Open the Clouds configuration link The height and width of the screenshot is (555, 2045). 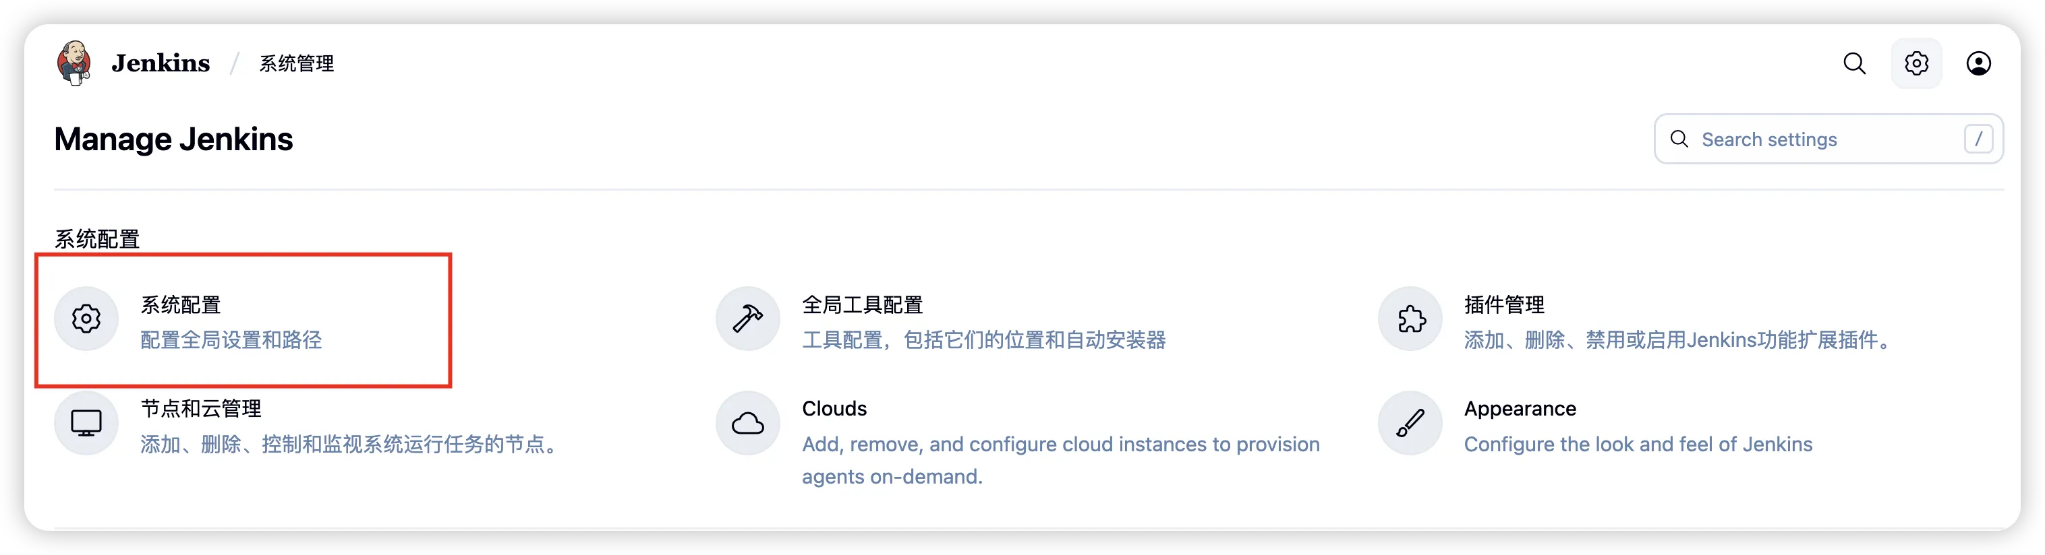pos(834,408)
